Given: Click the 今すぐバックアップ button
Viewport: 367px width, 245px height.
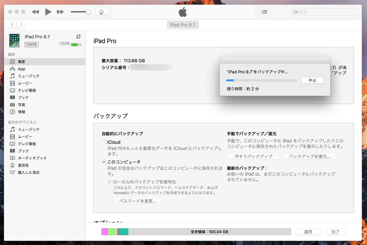Looking at the screenshot, I should click(254, 156).
